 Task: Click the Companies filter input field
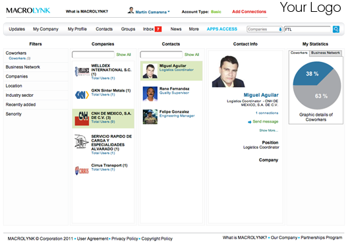93,55
